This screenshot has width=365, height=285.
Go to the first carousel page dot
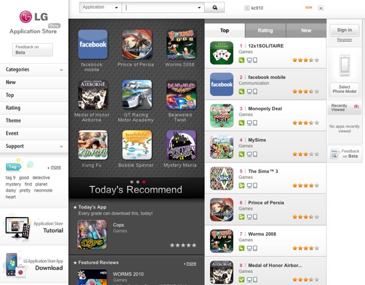132,182
